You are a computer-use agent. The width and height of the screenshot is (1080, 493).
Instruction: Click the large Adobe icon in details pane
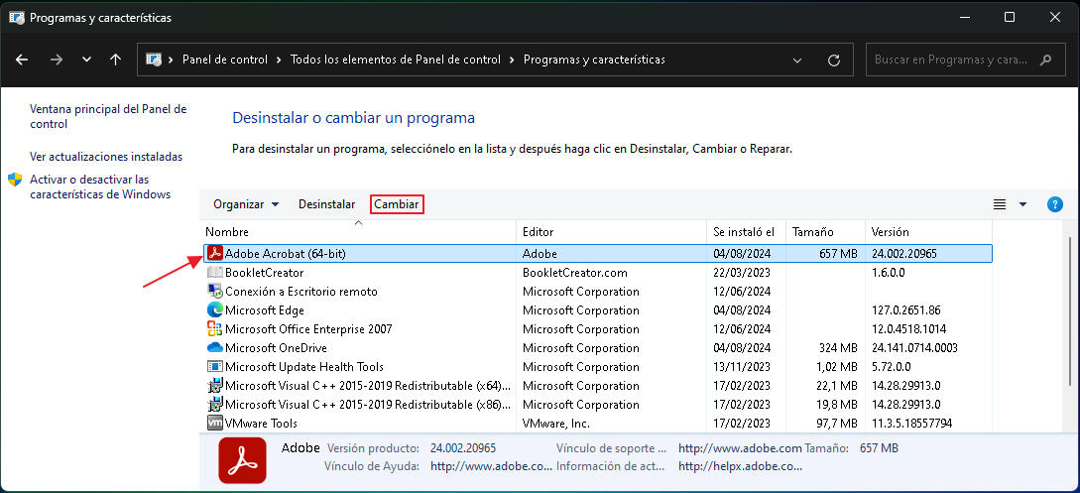[242, 460]
